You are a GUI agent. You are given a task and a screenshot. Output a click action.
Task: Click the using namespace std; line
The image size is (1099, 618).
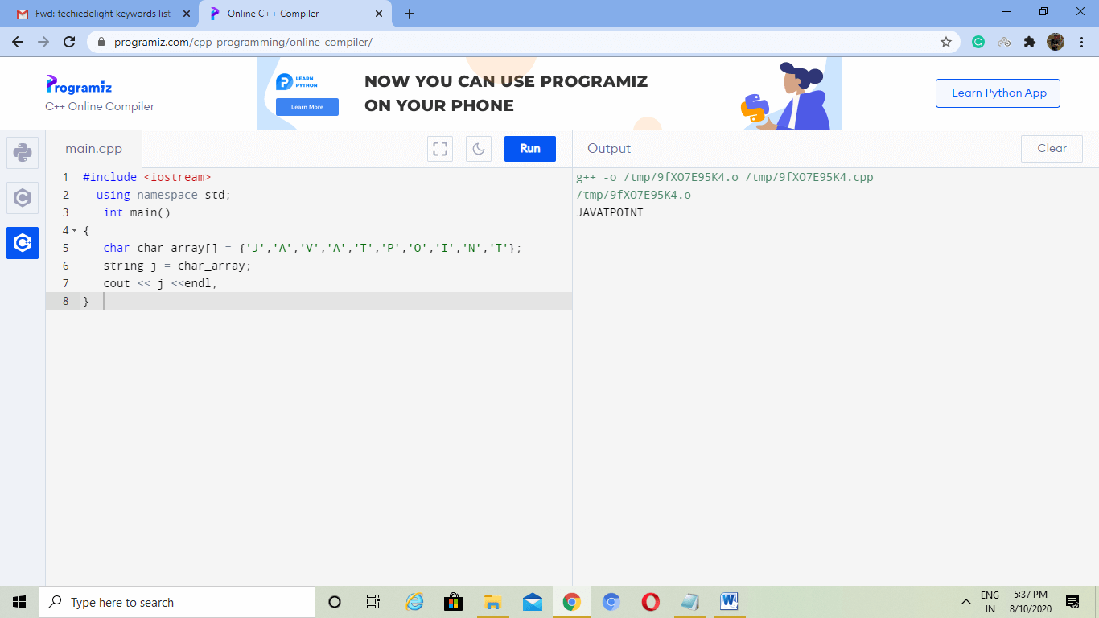point(163,195)
